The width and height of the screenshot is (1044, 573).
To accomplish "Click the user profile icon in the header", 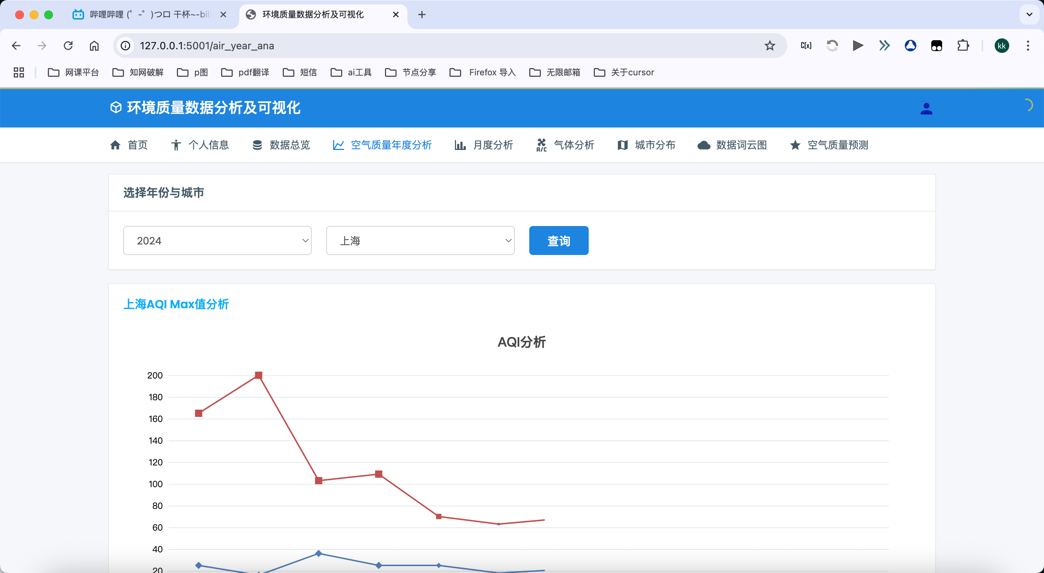I will tap(926, 109).
